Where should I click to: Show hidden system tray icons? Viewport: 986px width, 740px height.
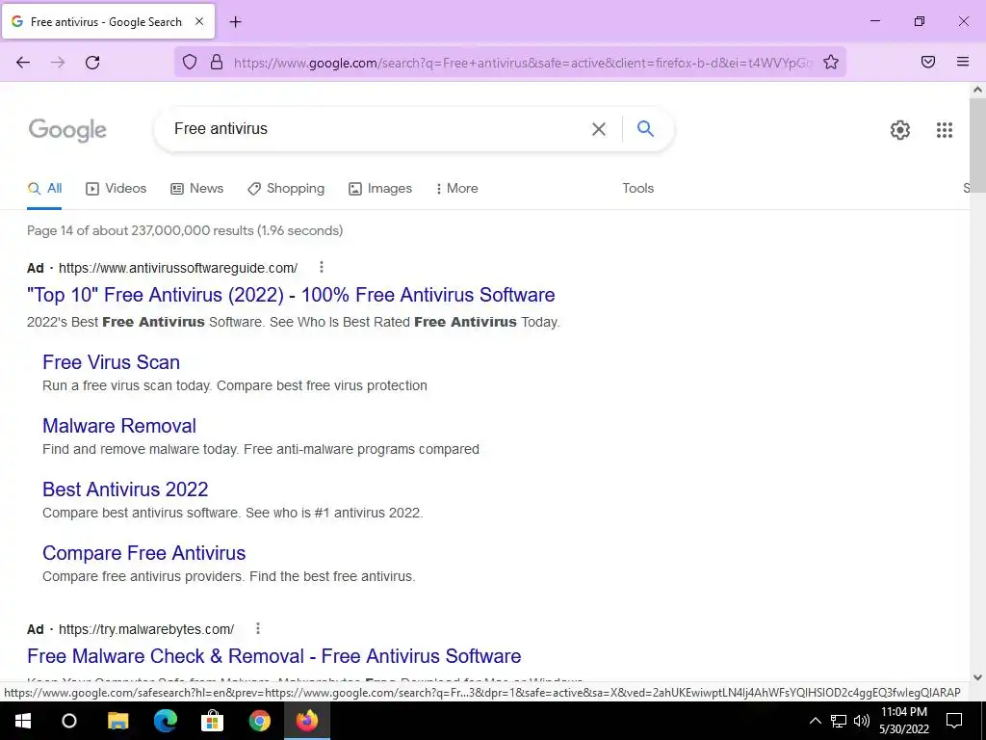pos(815,721)
